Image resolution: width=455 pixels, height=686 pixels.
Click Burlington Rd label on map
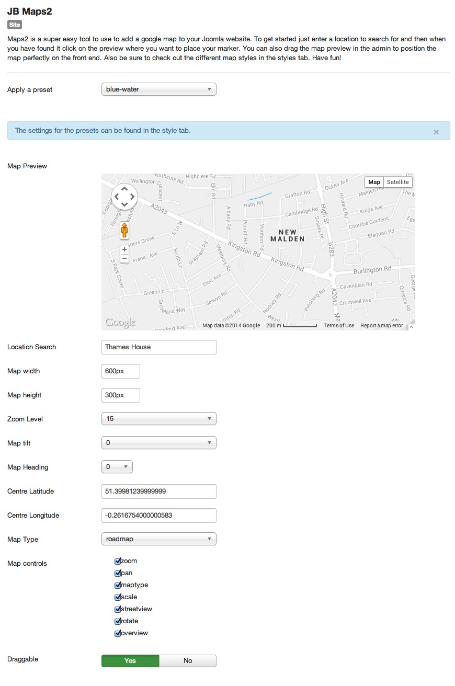[x=372, y=270]
